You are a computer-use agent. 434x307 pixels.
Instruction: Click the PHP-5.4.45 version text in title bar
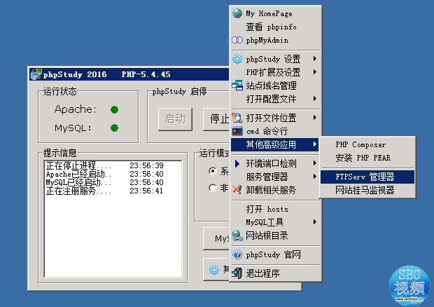coord(146,74)
